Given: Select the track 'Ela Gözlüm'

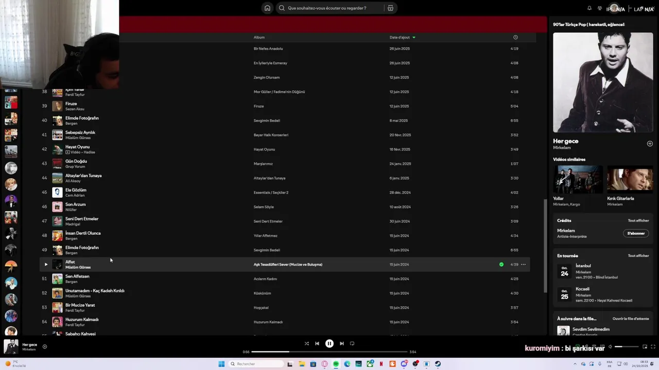Looking at the screenshot, I should [76, 190].
